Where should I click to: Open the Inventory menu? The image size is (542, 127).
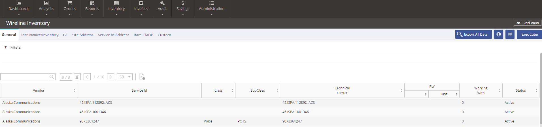(116, 8)
